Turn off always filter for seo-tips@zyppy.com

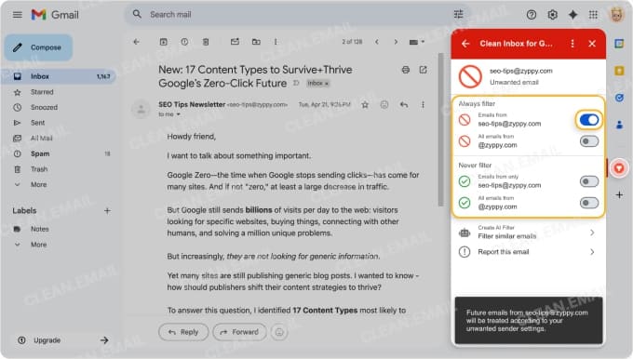[589, 120]
